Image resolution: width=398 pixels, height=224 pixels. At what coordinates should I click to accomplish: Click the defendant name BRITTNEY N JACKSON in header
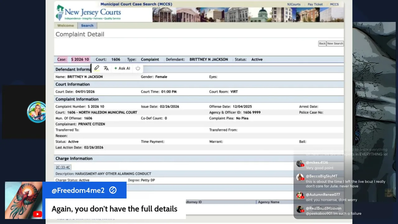[209, 59]
